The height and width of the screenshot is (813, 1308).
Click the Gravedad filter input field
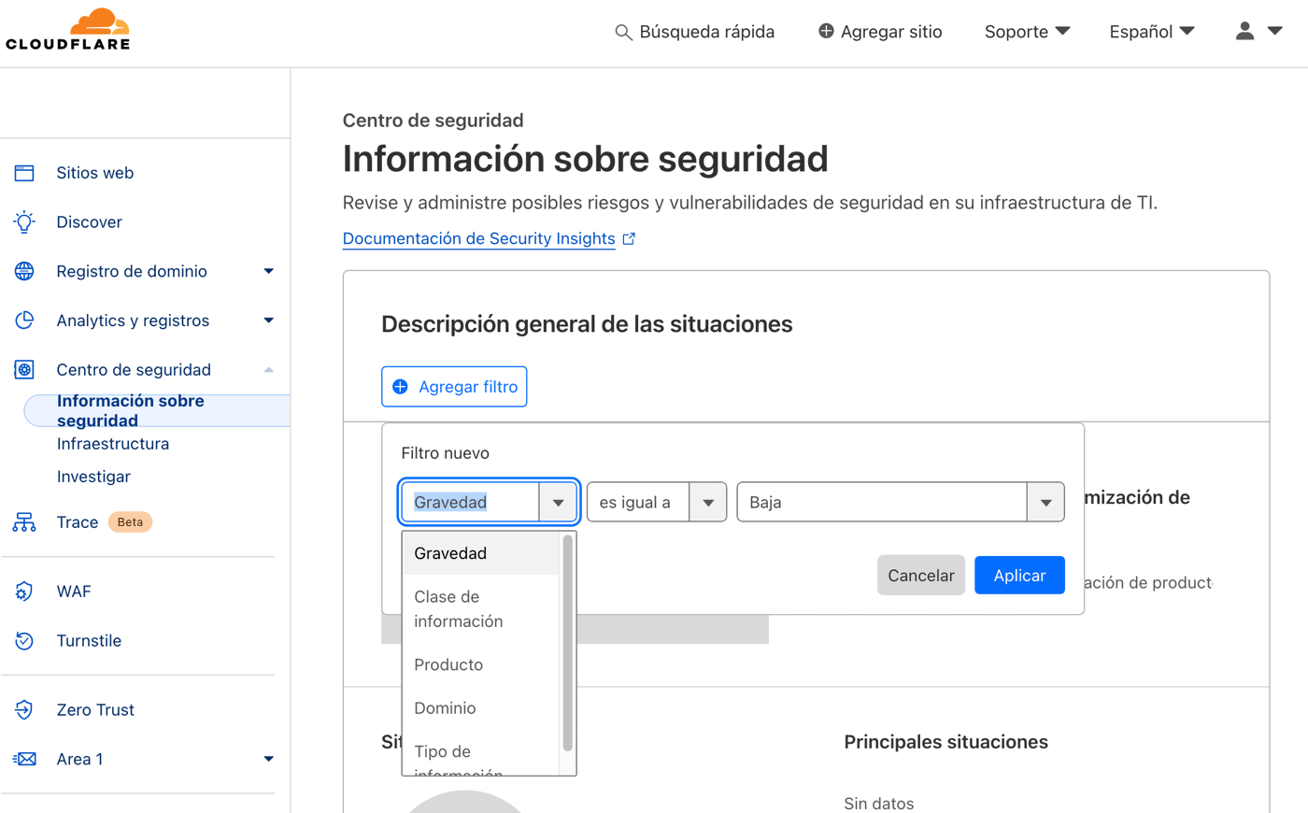[471, 503]
